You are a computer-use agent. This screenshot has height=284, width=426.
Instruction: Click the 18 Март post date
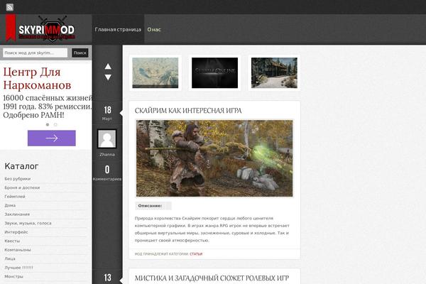click(107, 113)
